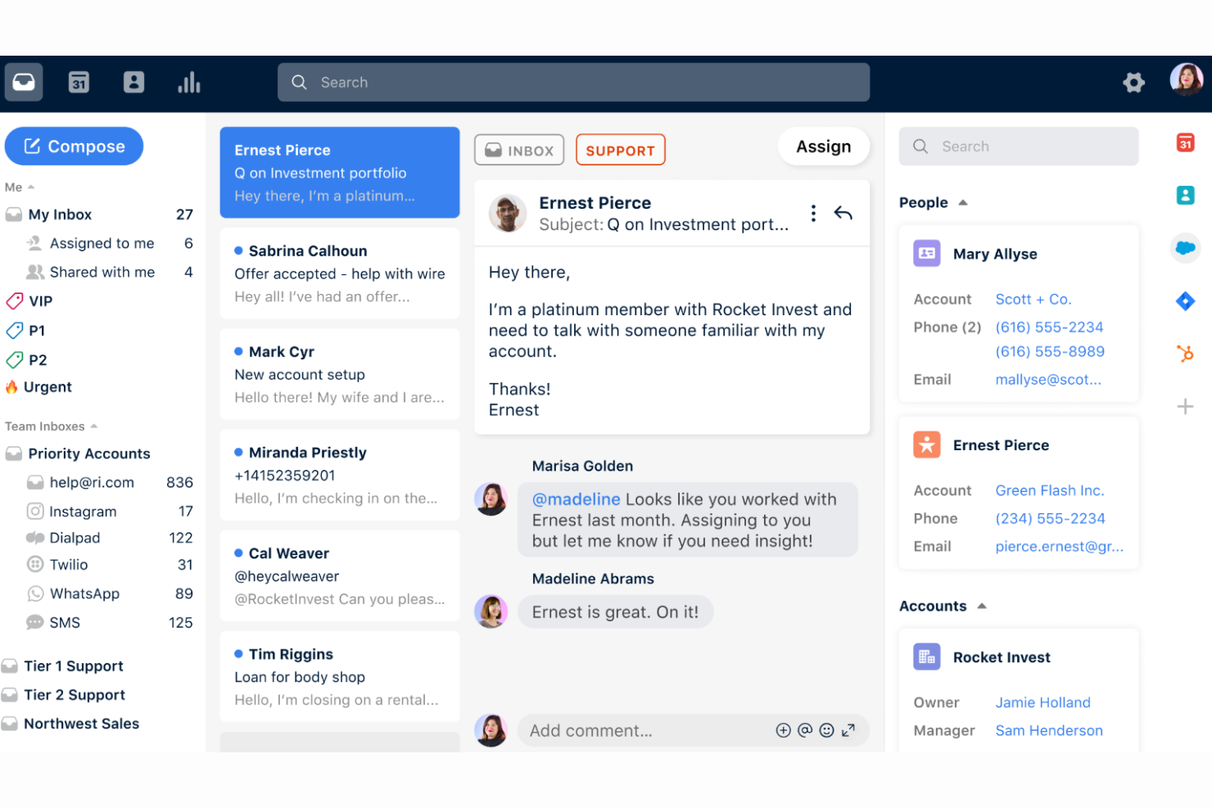Collapse the People section

click(x=963, y=202)
